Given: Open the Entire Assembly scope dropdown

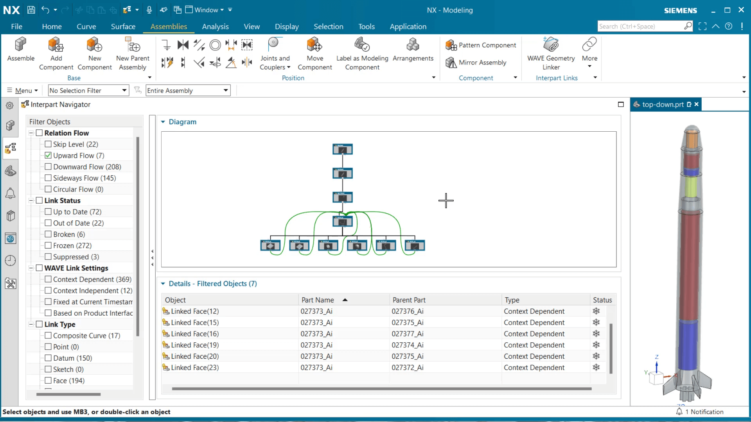Looking at the screenshot, I should (x=188, y=91).
